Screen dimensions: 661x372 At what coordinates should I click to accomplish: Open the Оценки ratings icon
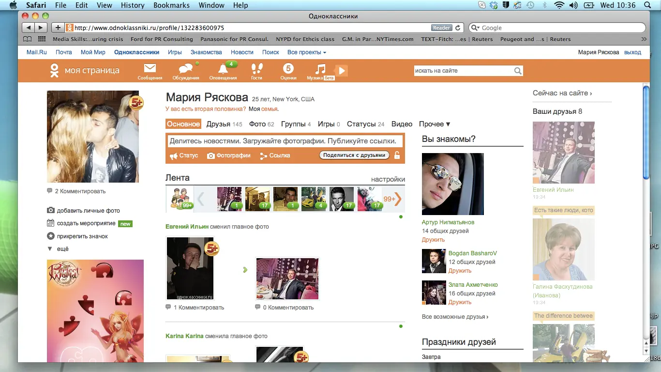point(288,69)
